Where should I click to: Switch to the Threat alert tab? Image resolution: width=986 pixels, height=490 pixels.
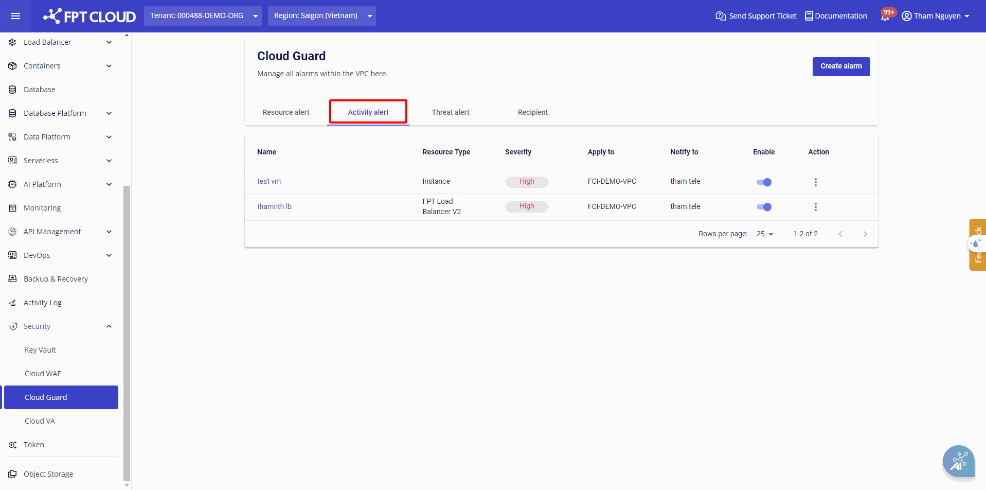pos(451,112)
